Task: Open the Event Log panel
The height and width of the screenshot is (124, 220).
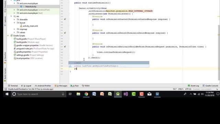Action: (x=193, y=86)
